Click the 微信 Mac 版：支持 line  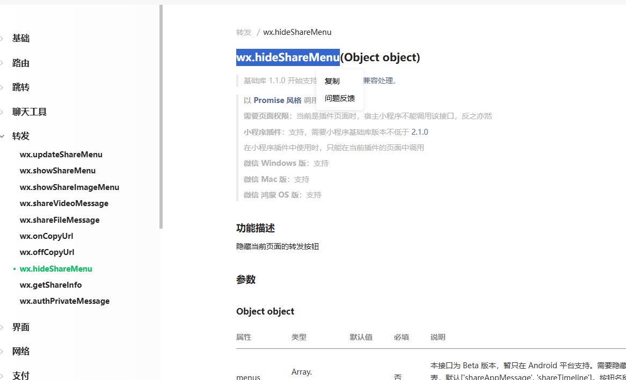pos(276,180)
